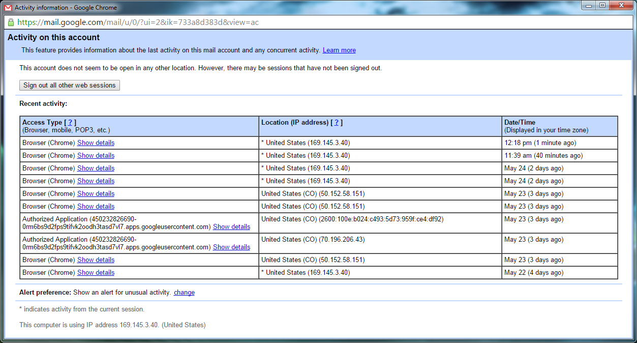The height and width of the screenshot is (343, 637).
Task: Select the IPv6 address 2600:100e:b024:c493:5d73:959f:ce4:df92
Action: pyautogui.click(x=381, y=219)
